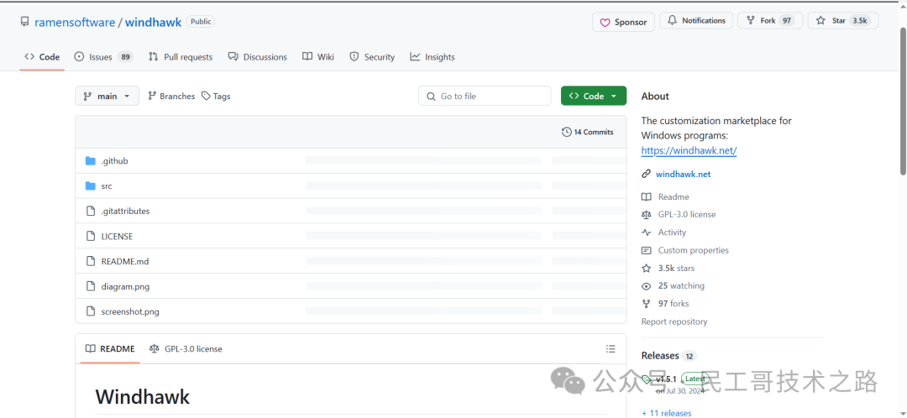Viewport: 907px width, 418px height.
Task: Open the Notifications button
Action: click(x=696, y=21)
